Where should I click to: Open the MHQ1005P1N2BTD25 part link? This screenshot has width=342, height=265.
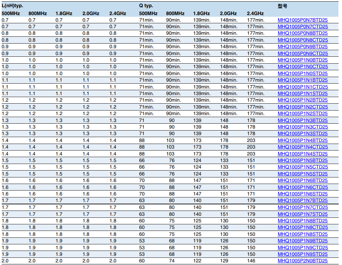[303, 100]
